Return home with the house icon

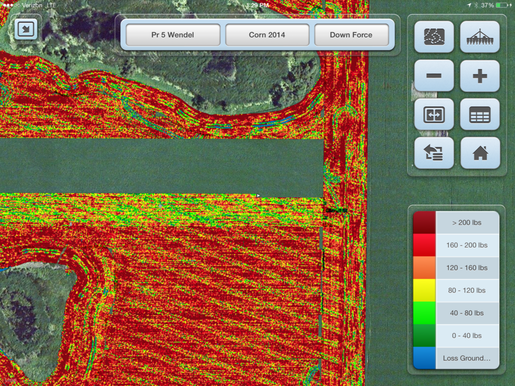point(479,153)
